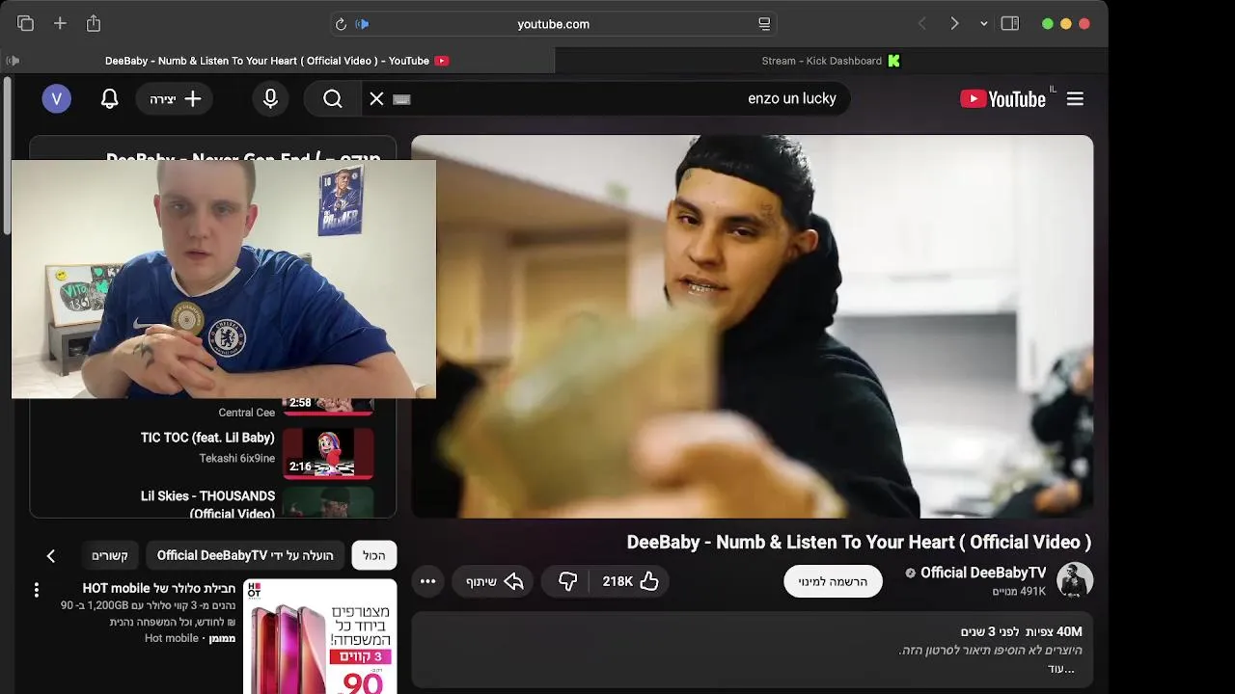
Task: Clear the search query with X
Action: pyautogui.click(x=377, y=98)
